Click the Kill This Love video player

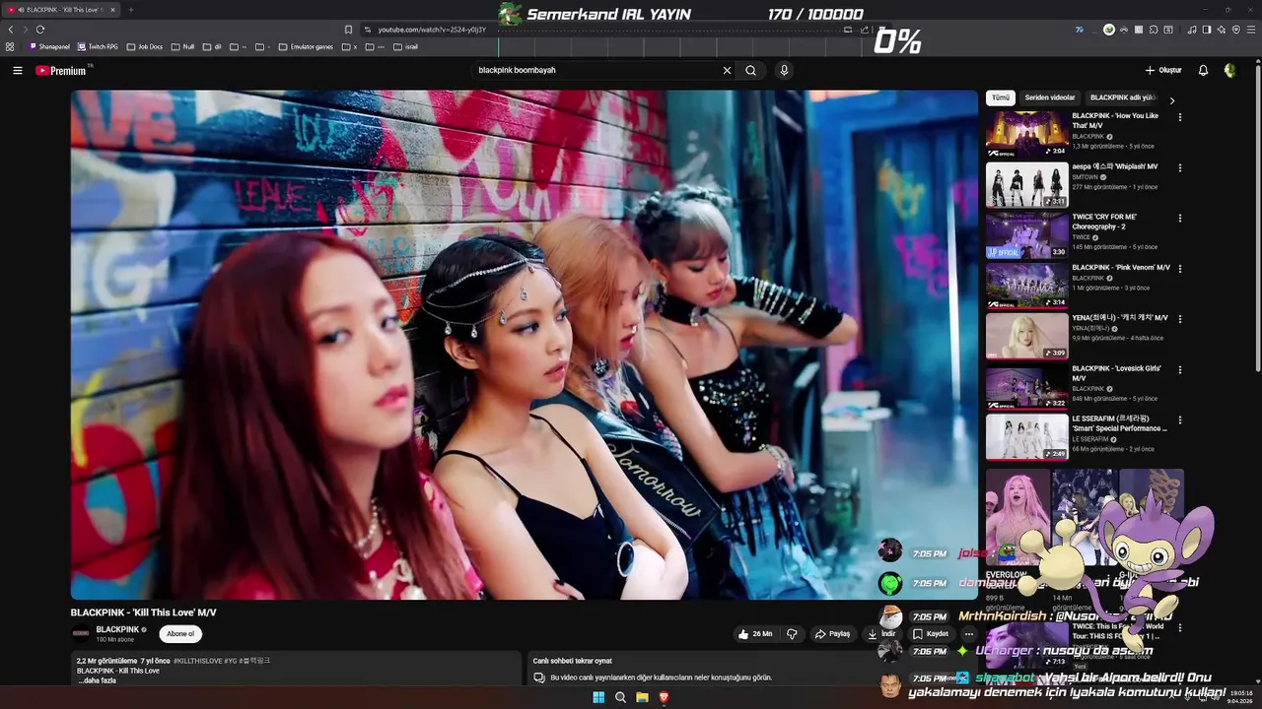(x=524, y=345)
